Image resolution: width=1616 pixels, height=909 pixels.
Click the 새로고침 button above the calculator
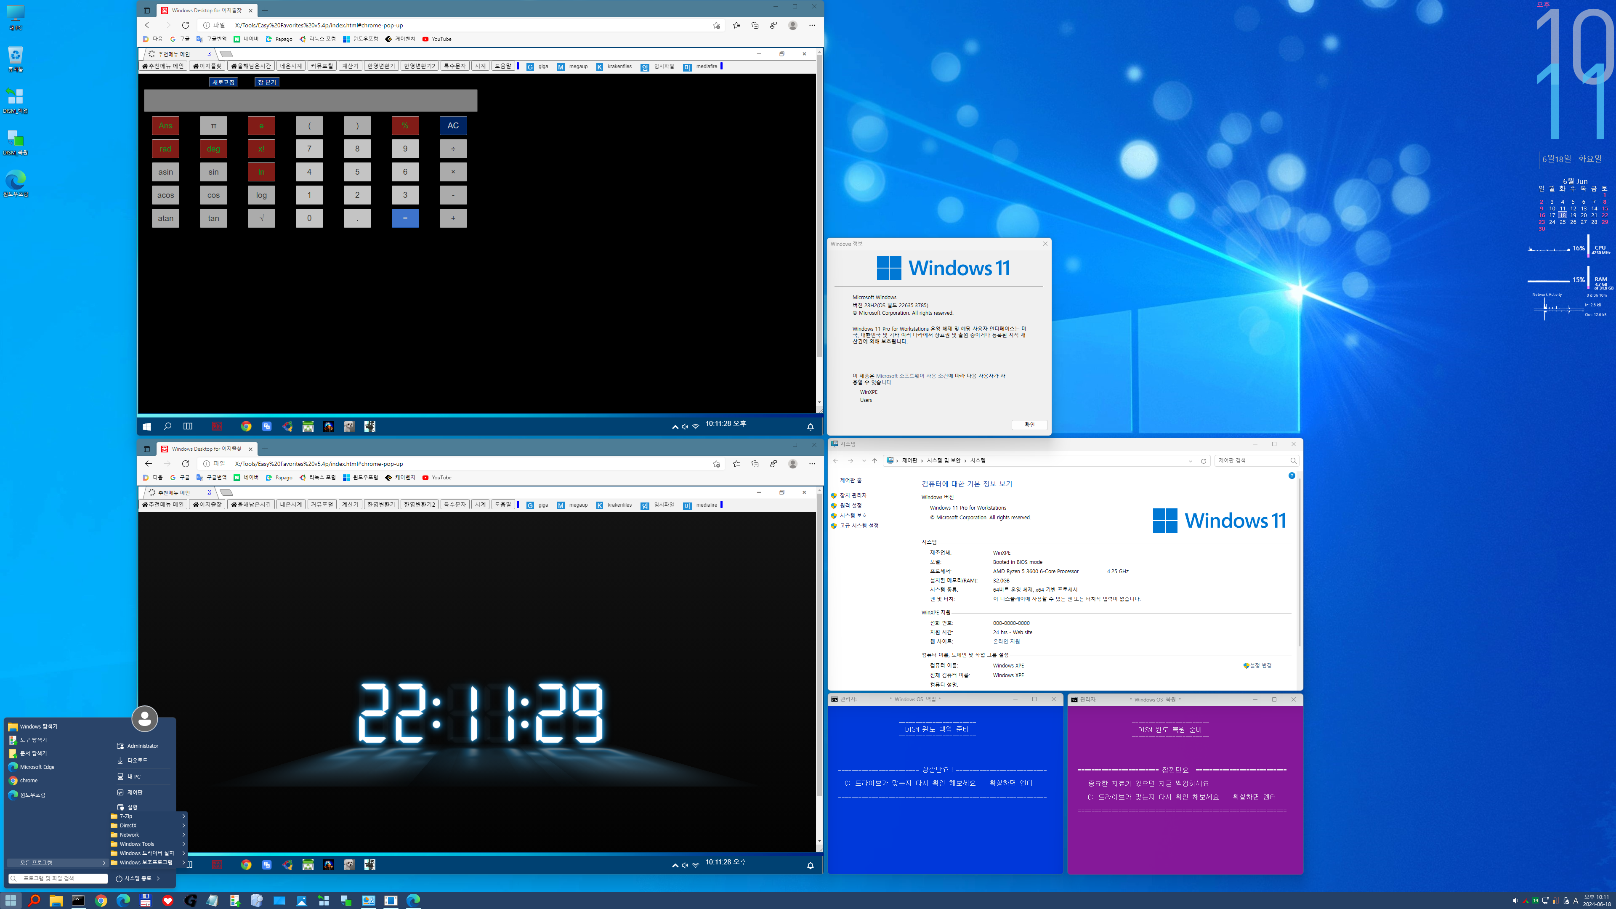tap(223, 82)
